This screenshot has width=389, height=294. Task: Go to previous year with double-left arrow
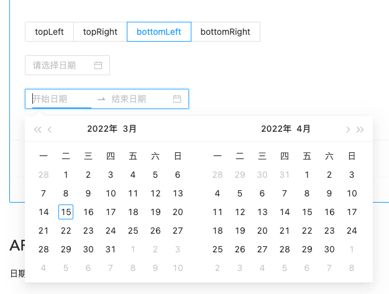point(38,129)
